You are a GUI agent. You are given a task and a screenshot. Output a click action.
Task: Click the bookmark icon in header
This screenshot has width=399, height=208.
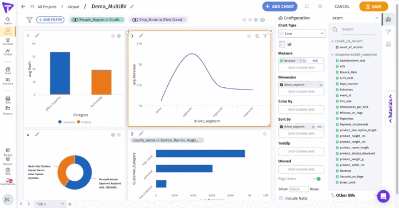point(307,7)
